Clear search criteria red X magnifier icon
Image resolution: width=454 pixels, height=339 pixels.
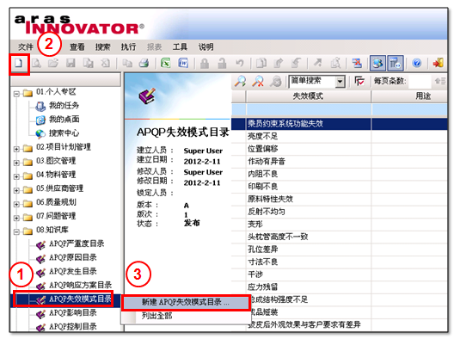(258, 82)
